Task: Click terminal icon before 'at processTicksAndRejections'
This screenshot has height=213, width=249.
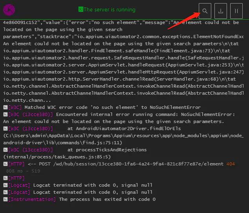Action: point(5,150)
